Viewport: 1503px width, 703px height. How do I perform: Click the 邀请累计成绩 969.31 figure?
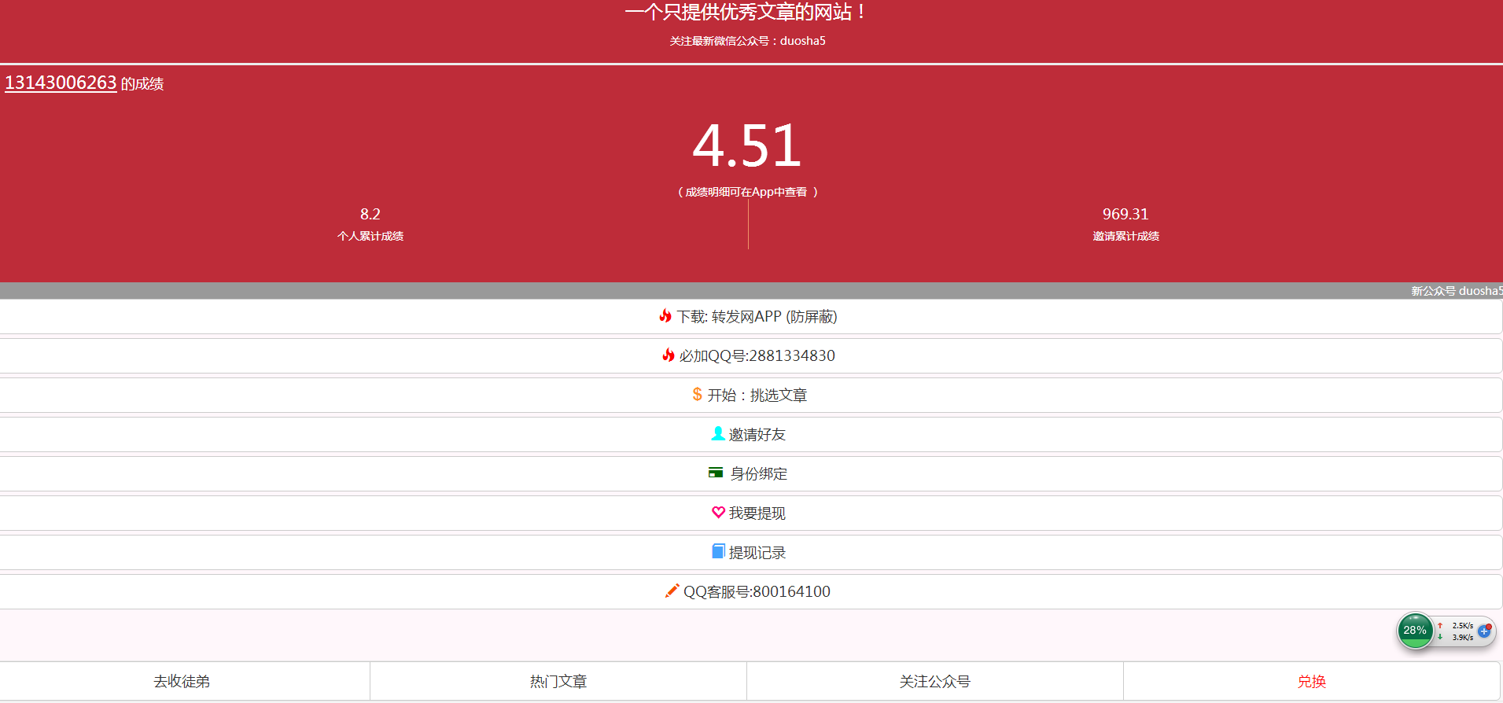[1125, 214]
